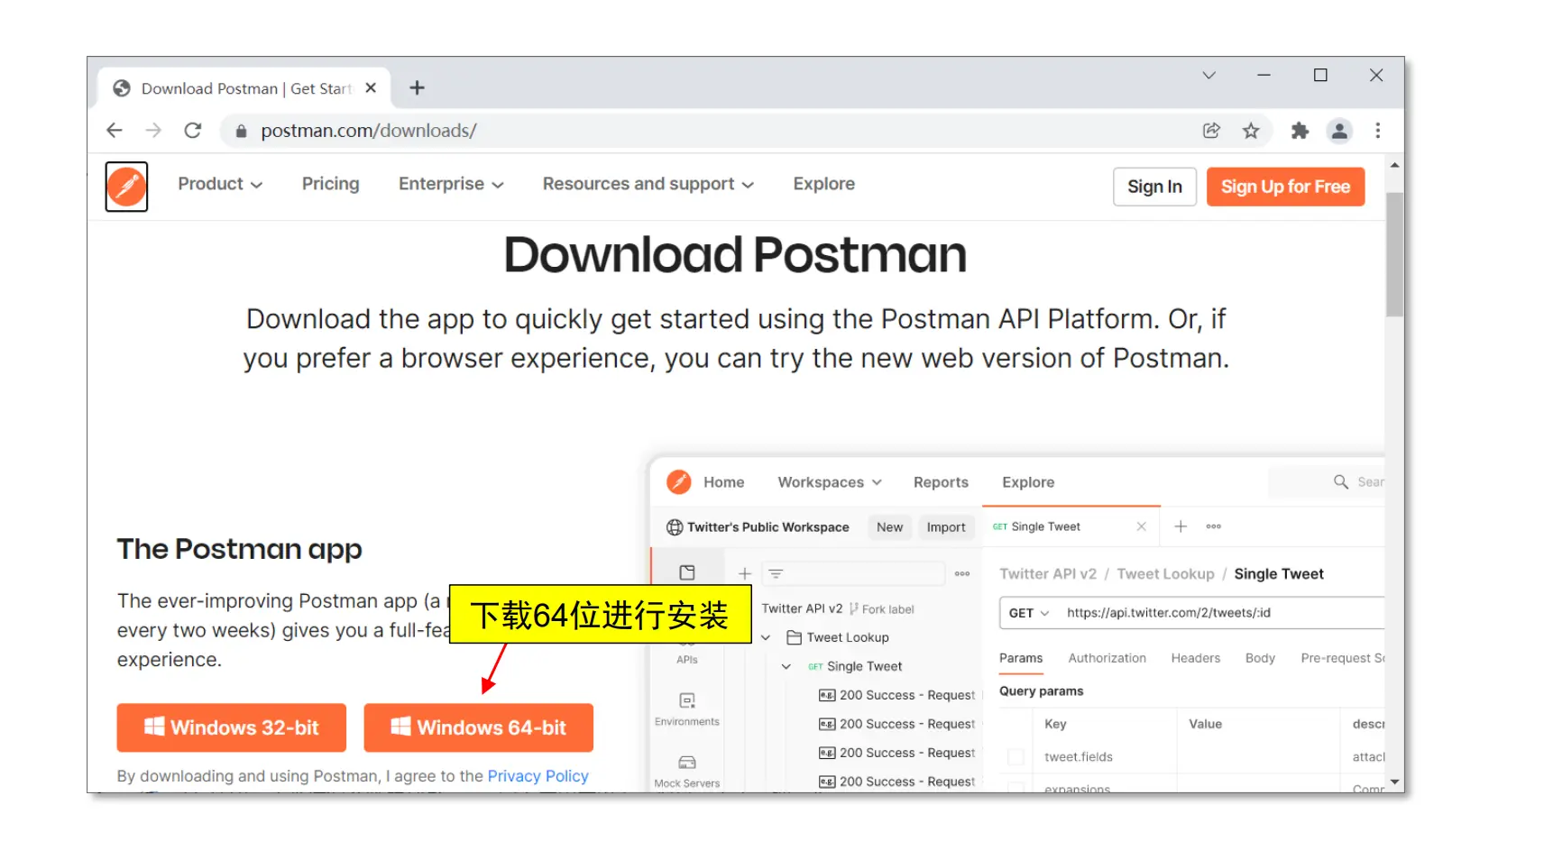
Task: Open a new browser tab
Action: pos(417,87)
